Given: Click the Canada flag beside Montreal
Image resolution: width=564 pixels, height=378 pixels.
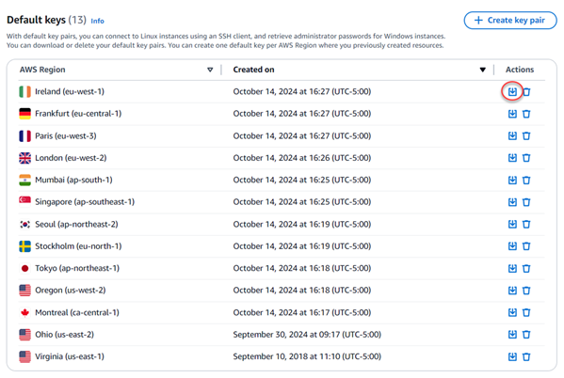Looking at the screenshot, I should point(24,312).
